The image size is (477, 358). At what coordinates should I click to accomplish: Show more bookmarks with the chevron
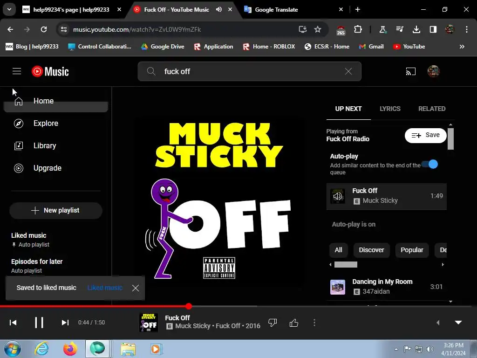[x=462, y=47]
